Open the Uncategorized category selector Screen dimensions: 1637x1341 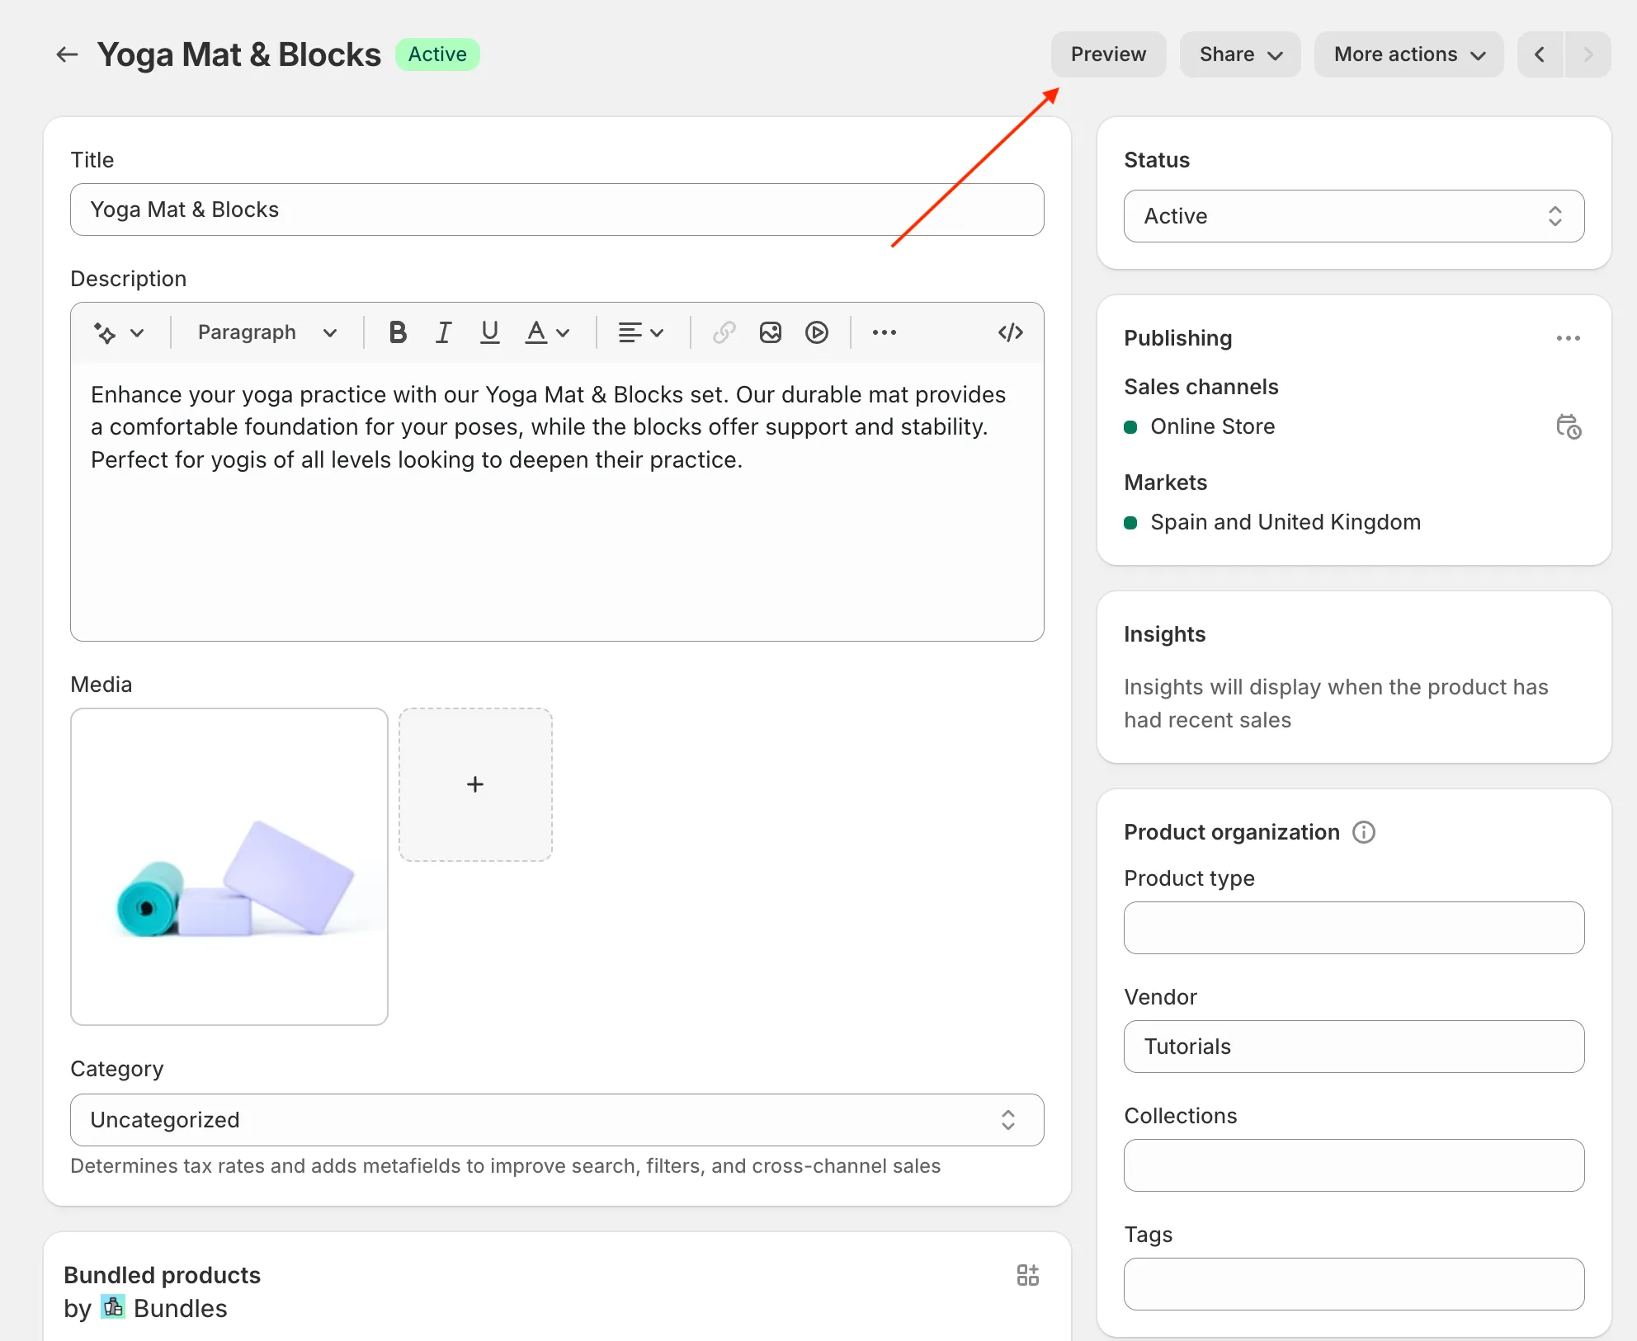pos(557,1120)
